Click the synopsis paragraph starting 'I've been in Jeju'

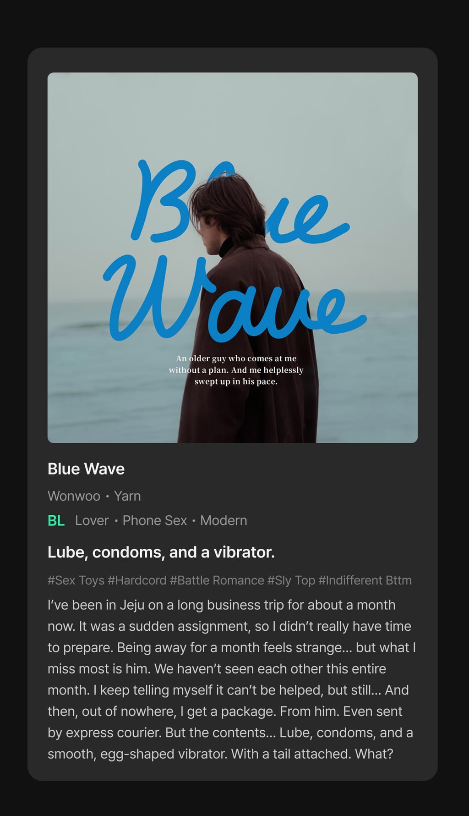tap(232, 679)
